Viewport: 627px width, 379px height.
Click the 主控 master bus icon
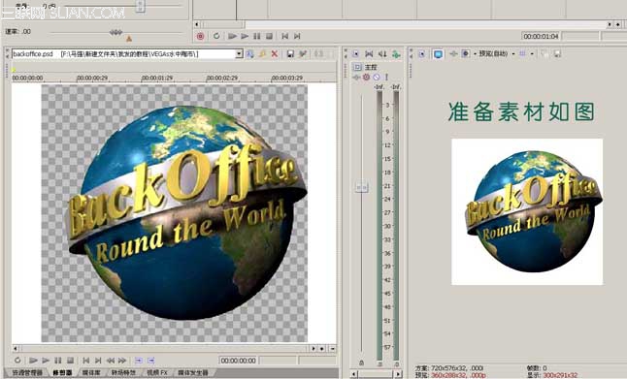[x=357, y=67]
